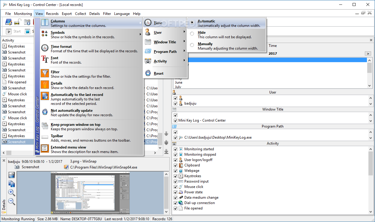Zoom out of the screenshot preview

(x=11, y=201)
